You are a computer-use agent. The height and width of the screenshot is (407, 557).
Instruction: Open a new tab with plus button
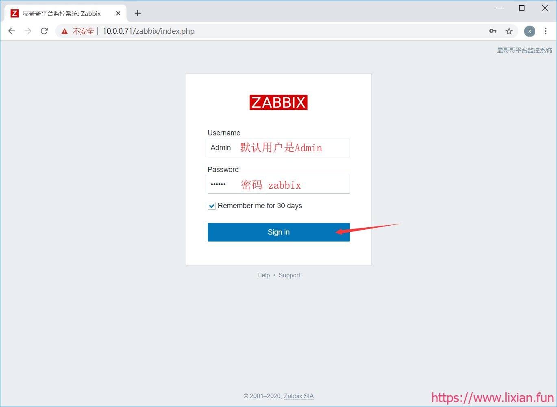tap(138, 13)
